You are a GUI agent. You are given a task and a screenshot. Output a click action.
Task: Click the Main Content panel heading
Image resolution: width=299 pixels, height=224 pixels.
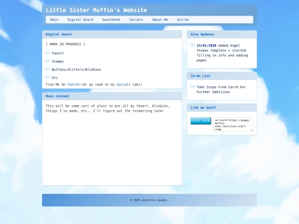(58, 96)
